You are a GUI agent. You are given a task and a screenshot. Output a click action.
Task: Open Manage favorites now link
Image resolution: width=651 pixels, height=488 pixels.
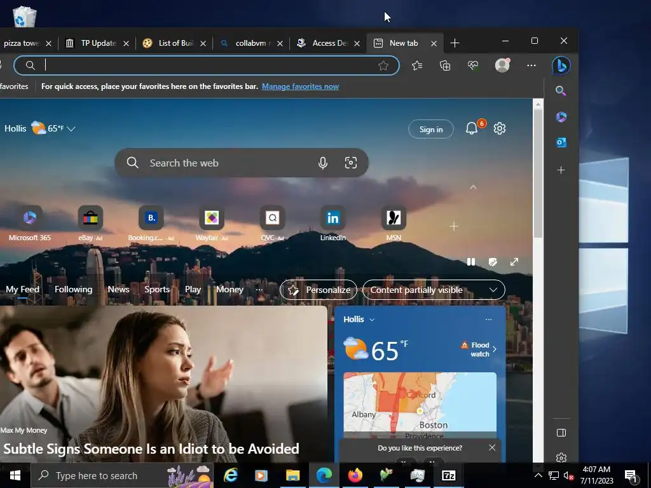click(300, 86)
